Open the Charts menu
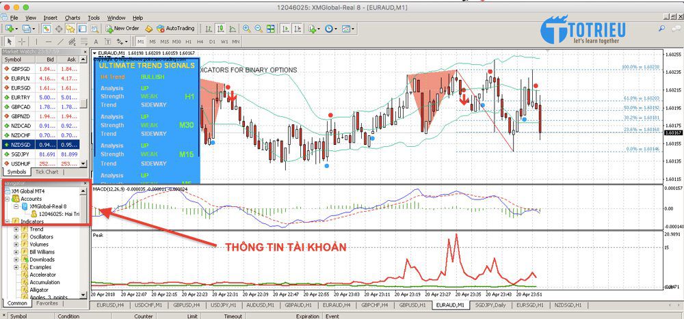 tap(73, 18)
